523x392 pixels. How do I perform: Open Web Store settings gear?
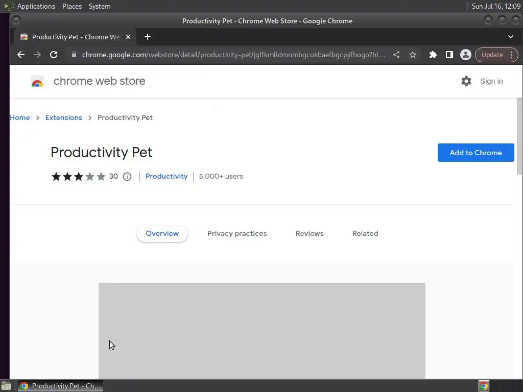(x=466, y=81)
